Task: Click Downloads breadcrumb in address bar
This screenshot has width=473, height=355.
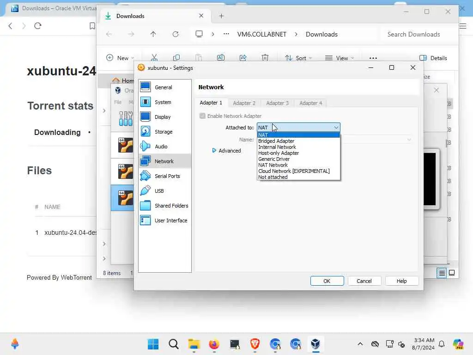Action: point(321,34)
